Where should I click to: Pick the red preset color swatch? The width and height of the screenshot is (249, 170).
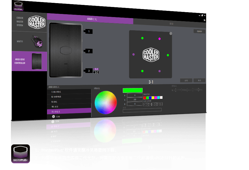point(145,98)
